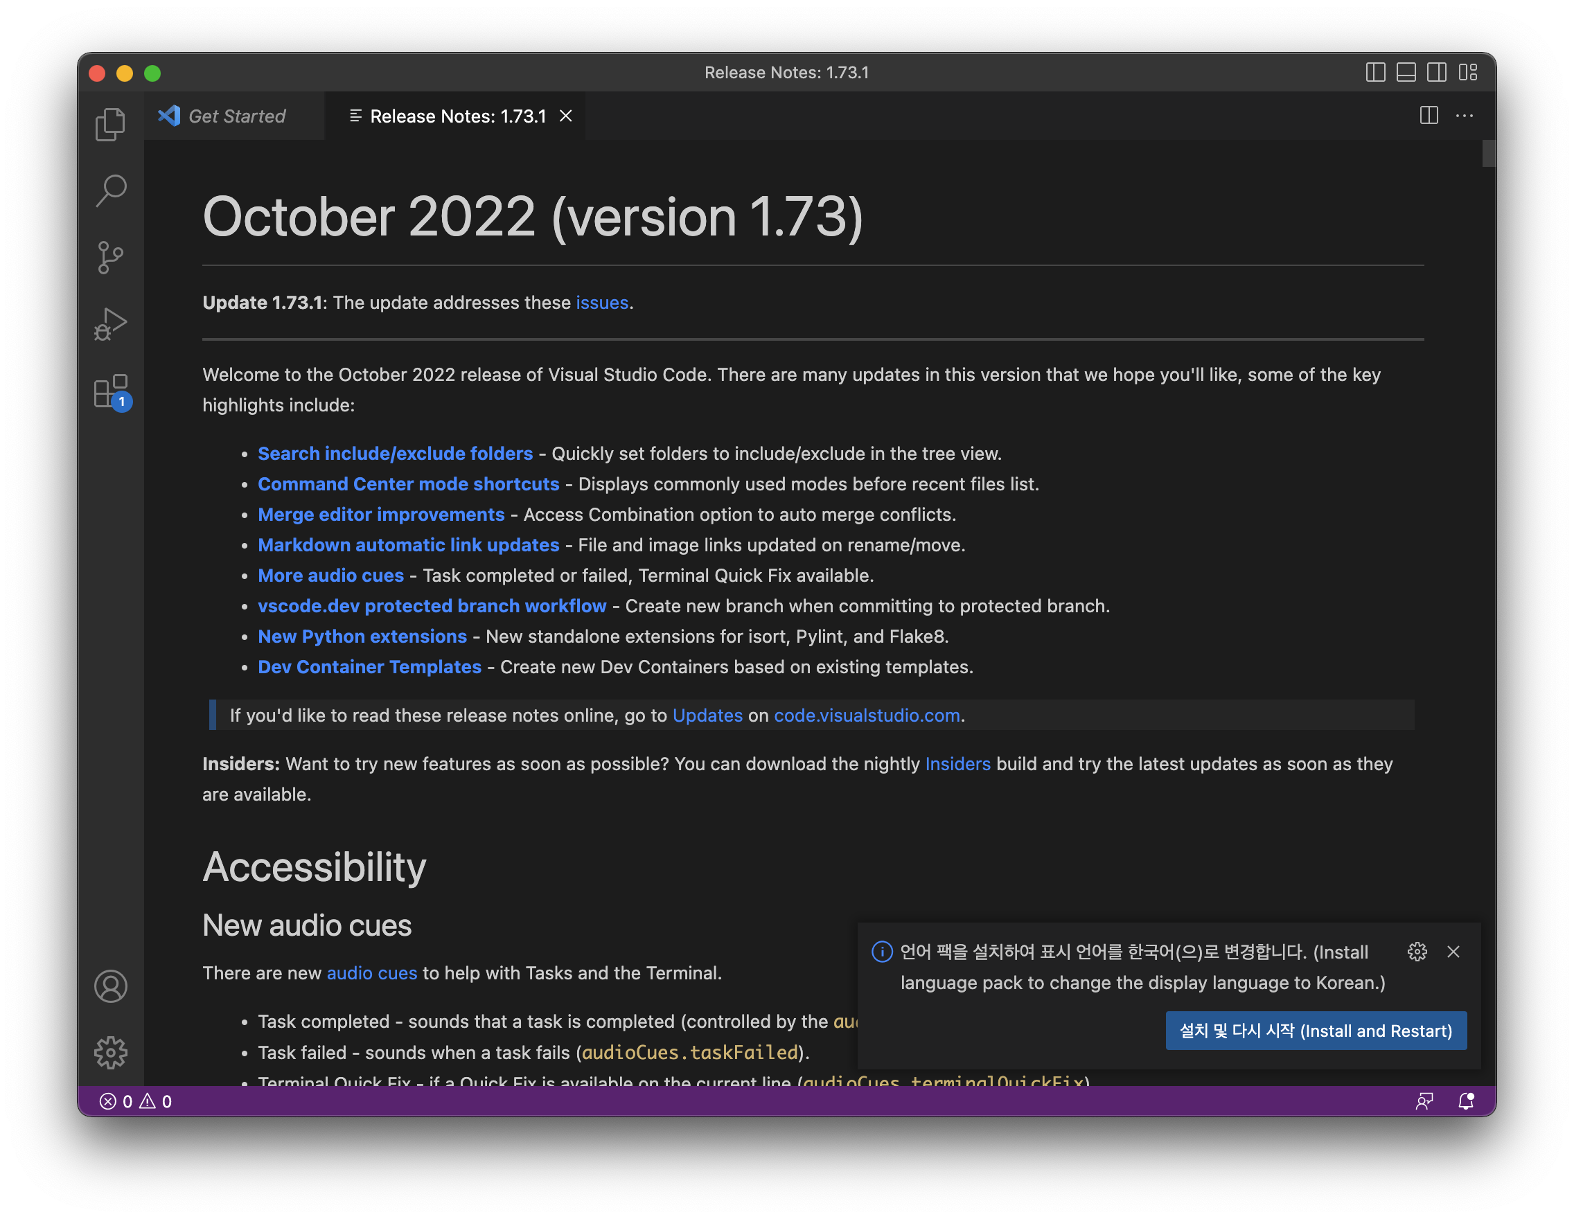Open the Extensions view with badge
The image size is (1574, 1219).
112,393
